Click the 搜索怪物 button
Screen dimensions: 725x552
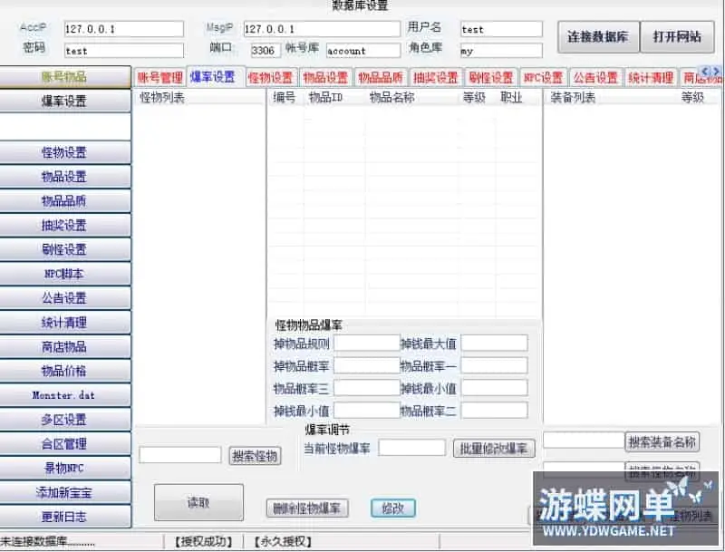click(x=255, y=455)
